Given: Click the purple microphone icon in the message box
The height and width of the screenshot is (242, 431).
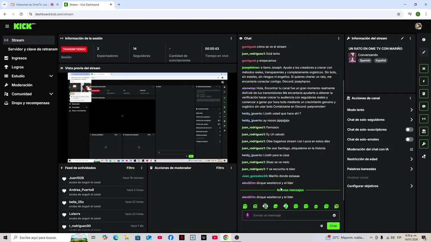Looking at the screenshot, I should 247,215.
